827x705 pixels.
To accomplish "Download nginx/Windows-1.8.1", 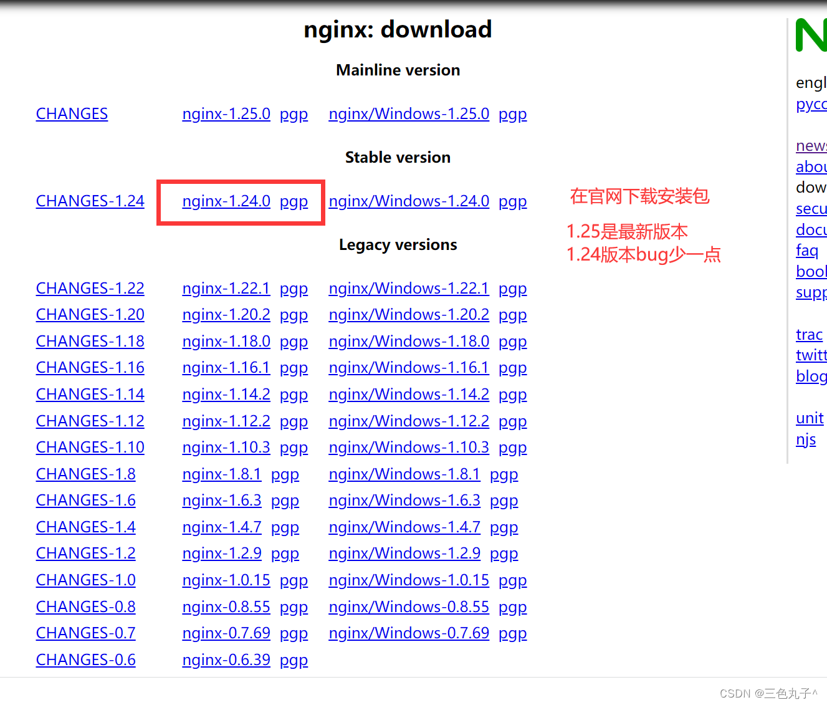I will pos(404,474).
